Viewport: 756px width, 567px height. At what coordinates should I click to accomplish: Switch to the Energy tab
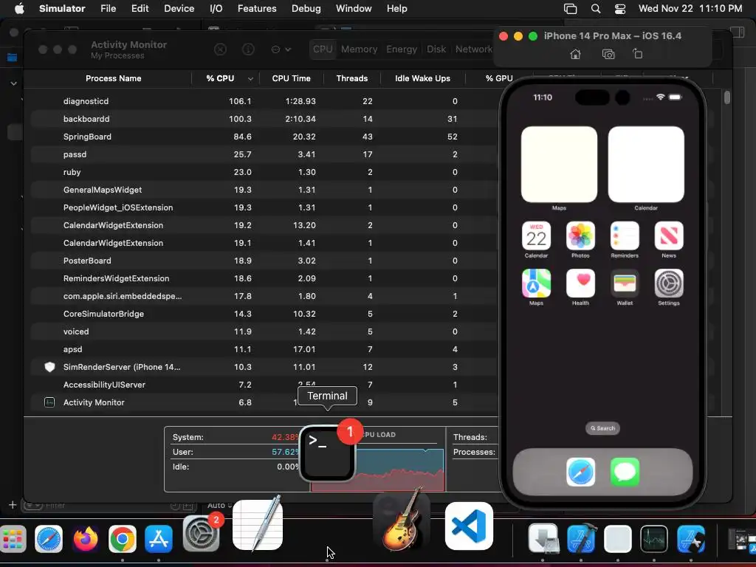pos(402,49)
